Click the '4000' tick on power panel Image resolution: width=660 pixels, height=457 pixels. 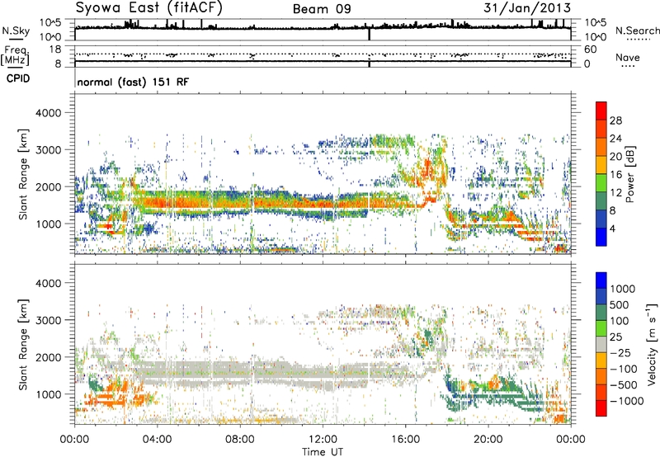48,113
